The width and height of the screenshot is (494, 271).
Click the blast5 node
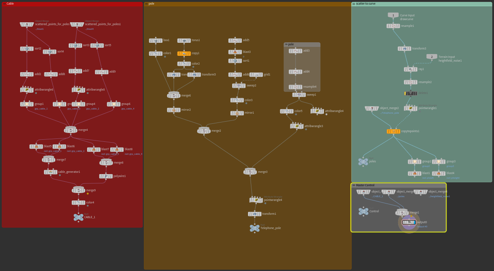[x=36, y=146]
